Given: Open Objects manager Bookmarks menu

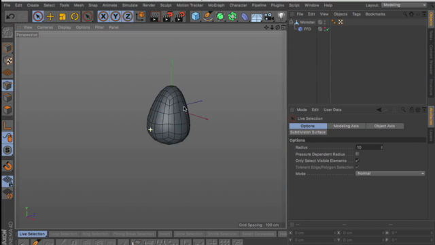Looking at the screenshot, I should (x=375, y=14).
